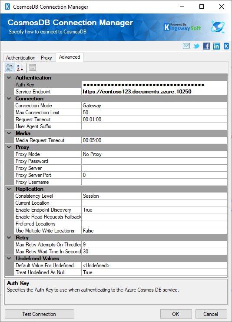Toggle Enable Endpoint Discovery True value

click(154, 210)
